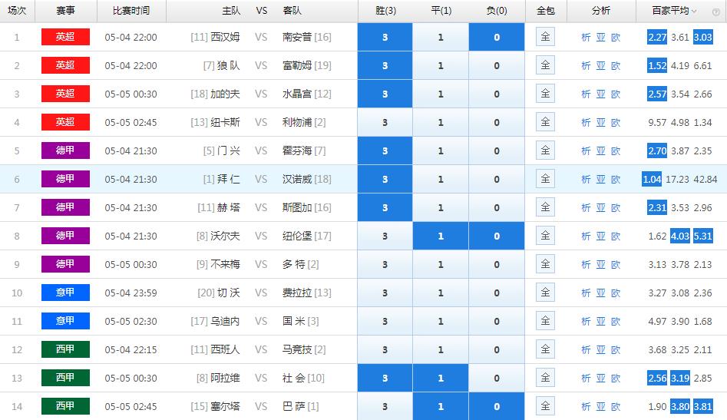Open 亚 Asian odds for 狼队 match

[601, 65]
